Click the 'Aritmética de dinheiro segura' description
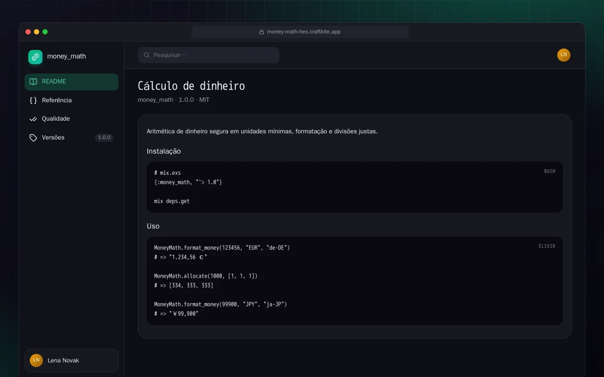The width and height of the screenshot is (604, 377). coord(262,131)
